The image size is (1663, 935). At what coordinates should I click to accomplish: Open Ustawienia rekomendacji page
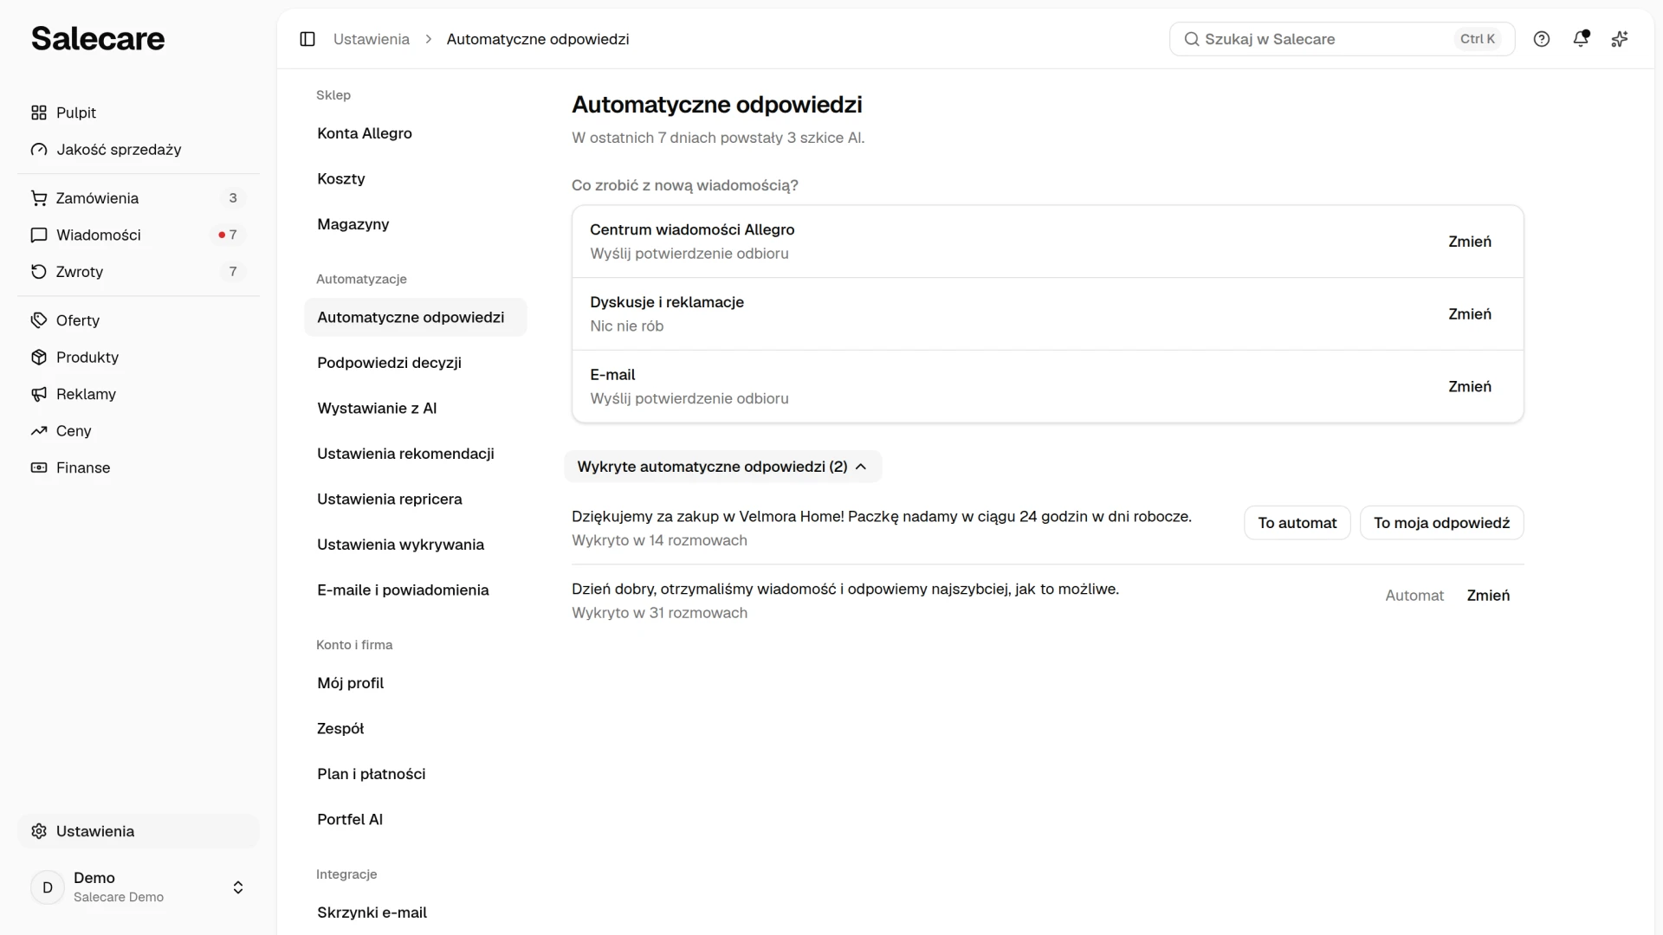[x=416, y=454]
